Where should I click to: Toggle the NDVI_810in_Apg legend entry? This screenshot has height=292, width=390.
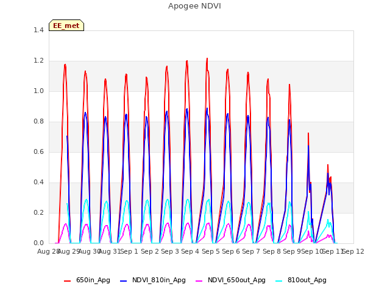(153, 280)
